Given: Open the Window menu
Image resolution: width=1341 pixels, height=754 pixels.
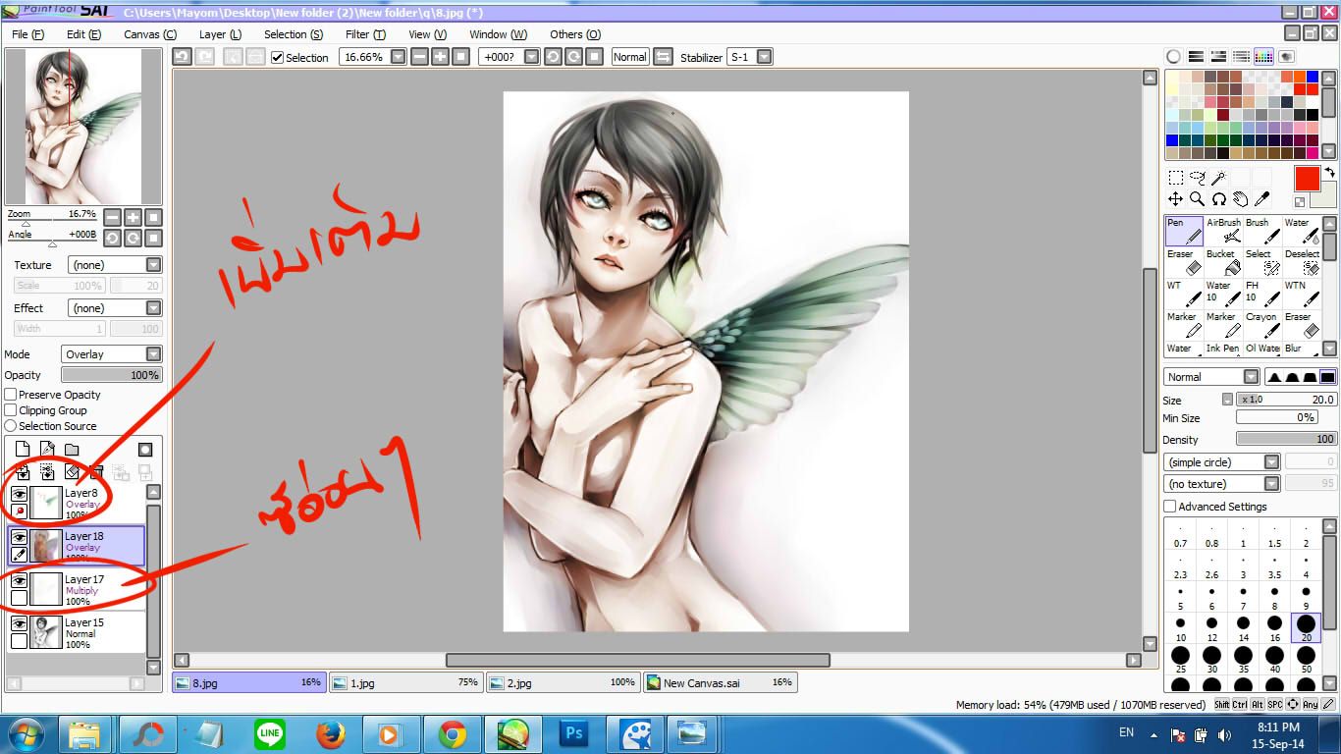Looking at the screenshot, I should click(x=498, y=34).
